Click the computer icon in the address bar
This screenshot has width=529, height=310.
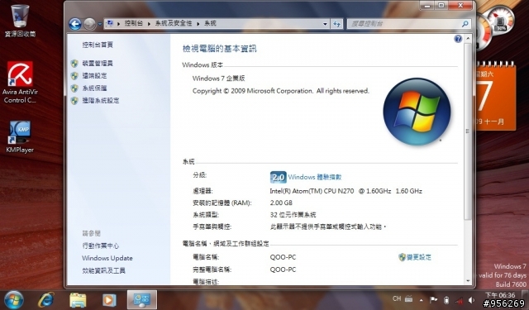point(110,23)
